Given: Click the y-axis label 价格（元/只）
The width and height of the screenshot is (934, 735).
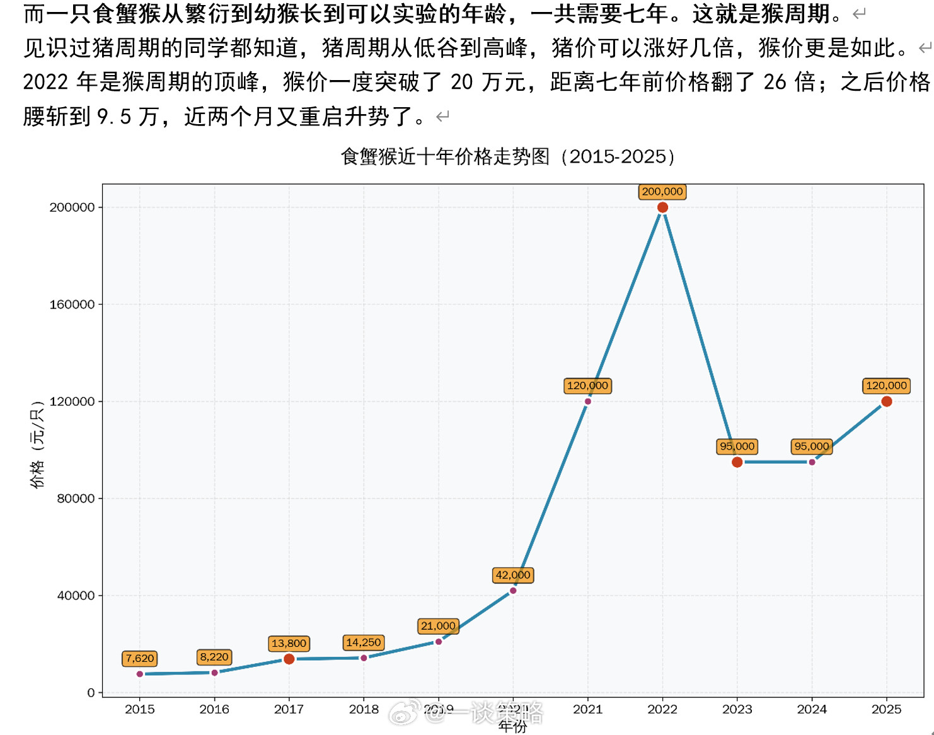Looking at the screenshot, I should 37,444.
